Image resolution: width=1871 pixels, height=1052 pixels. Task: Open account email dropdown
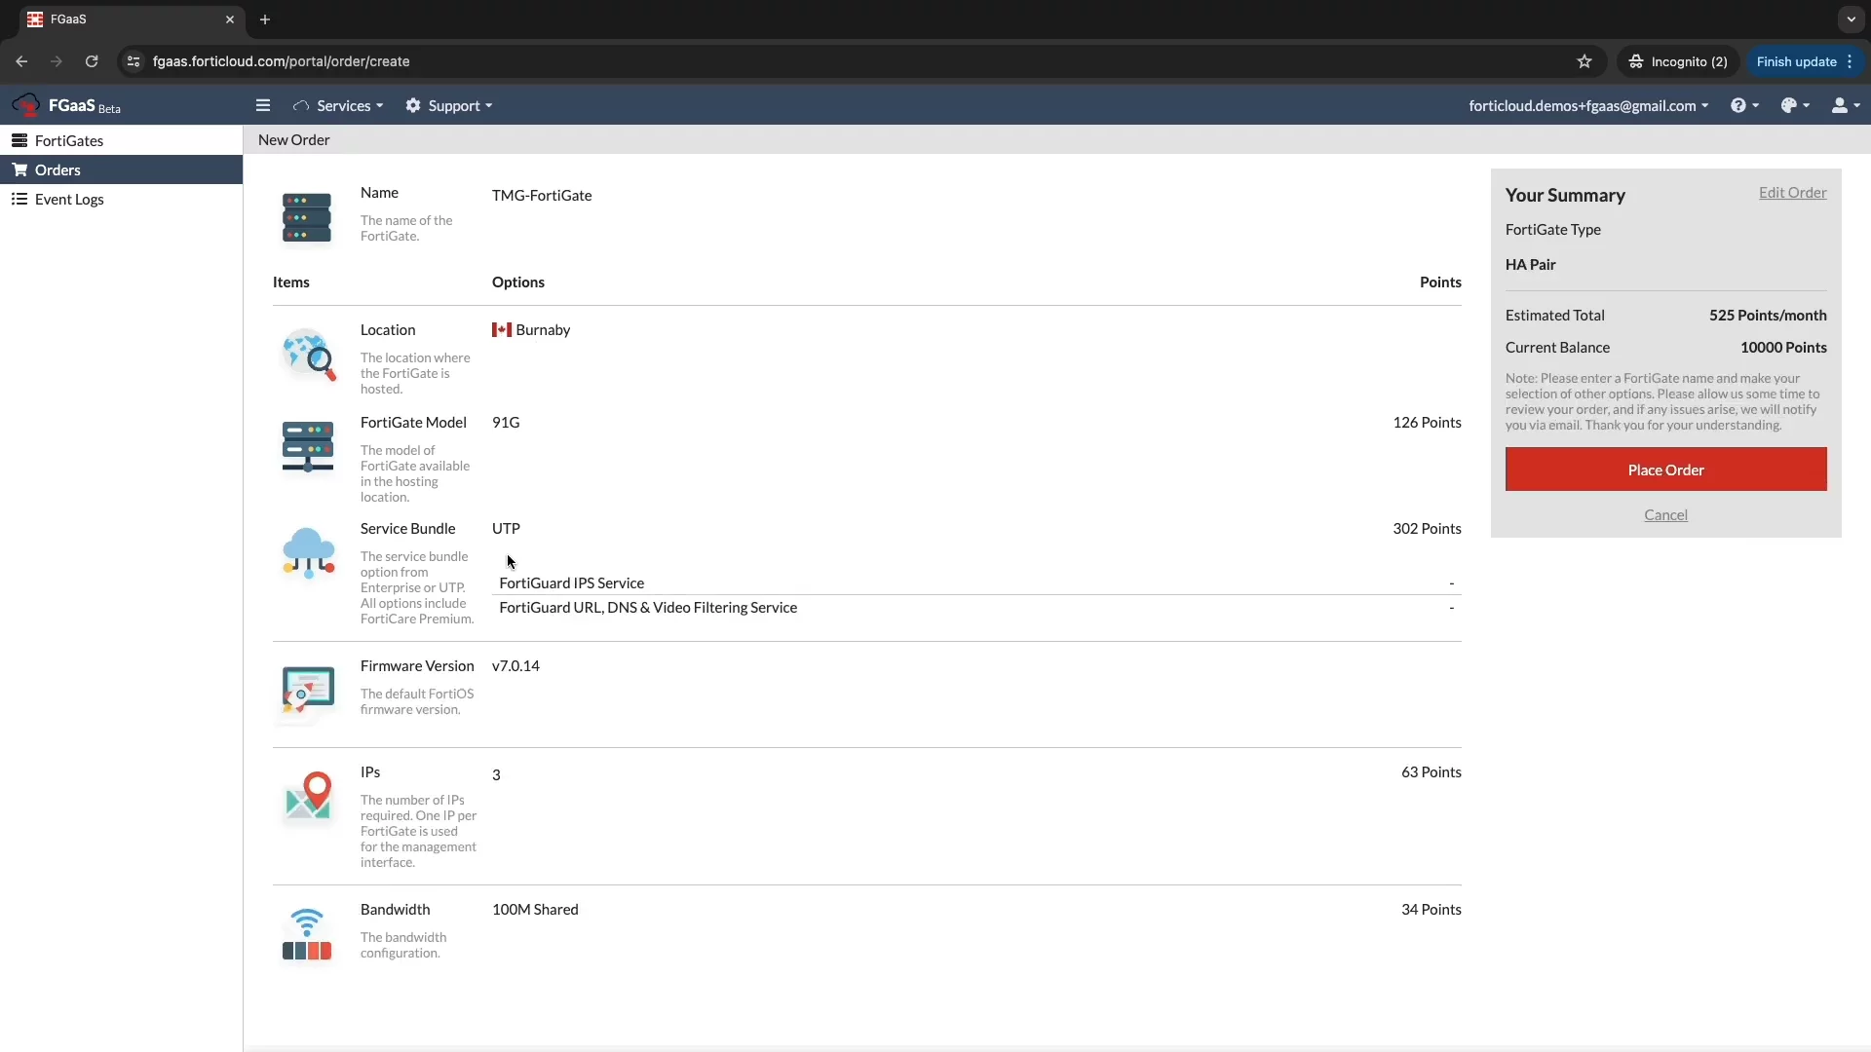[1588, 105]
